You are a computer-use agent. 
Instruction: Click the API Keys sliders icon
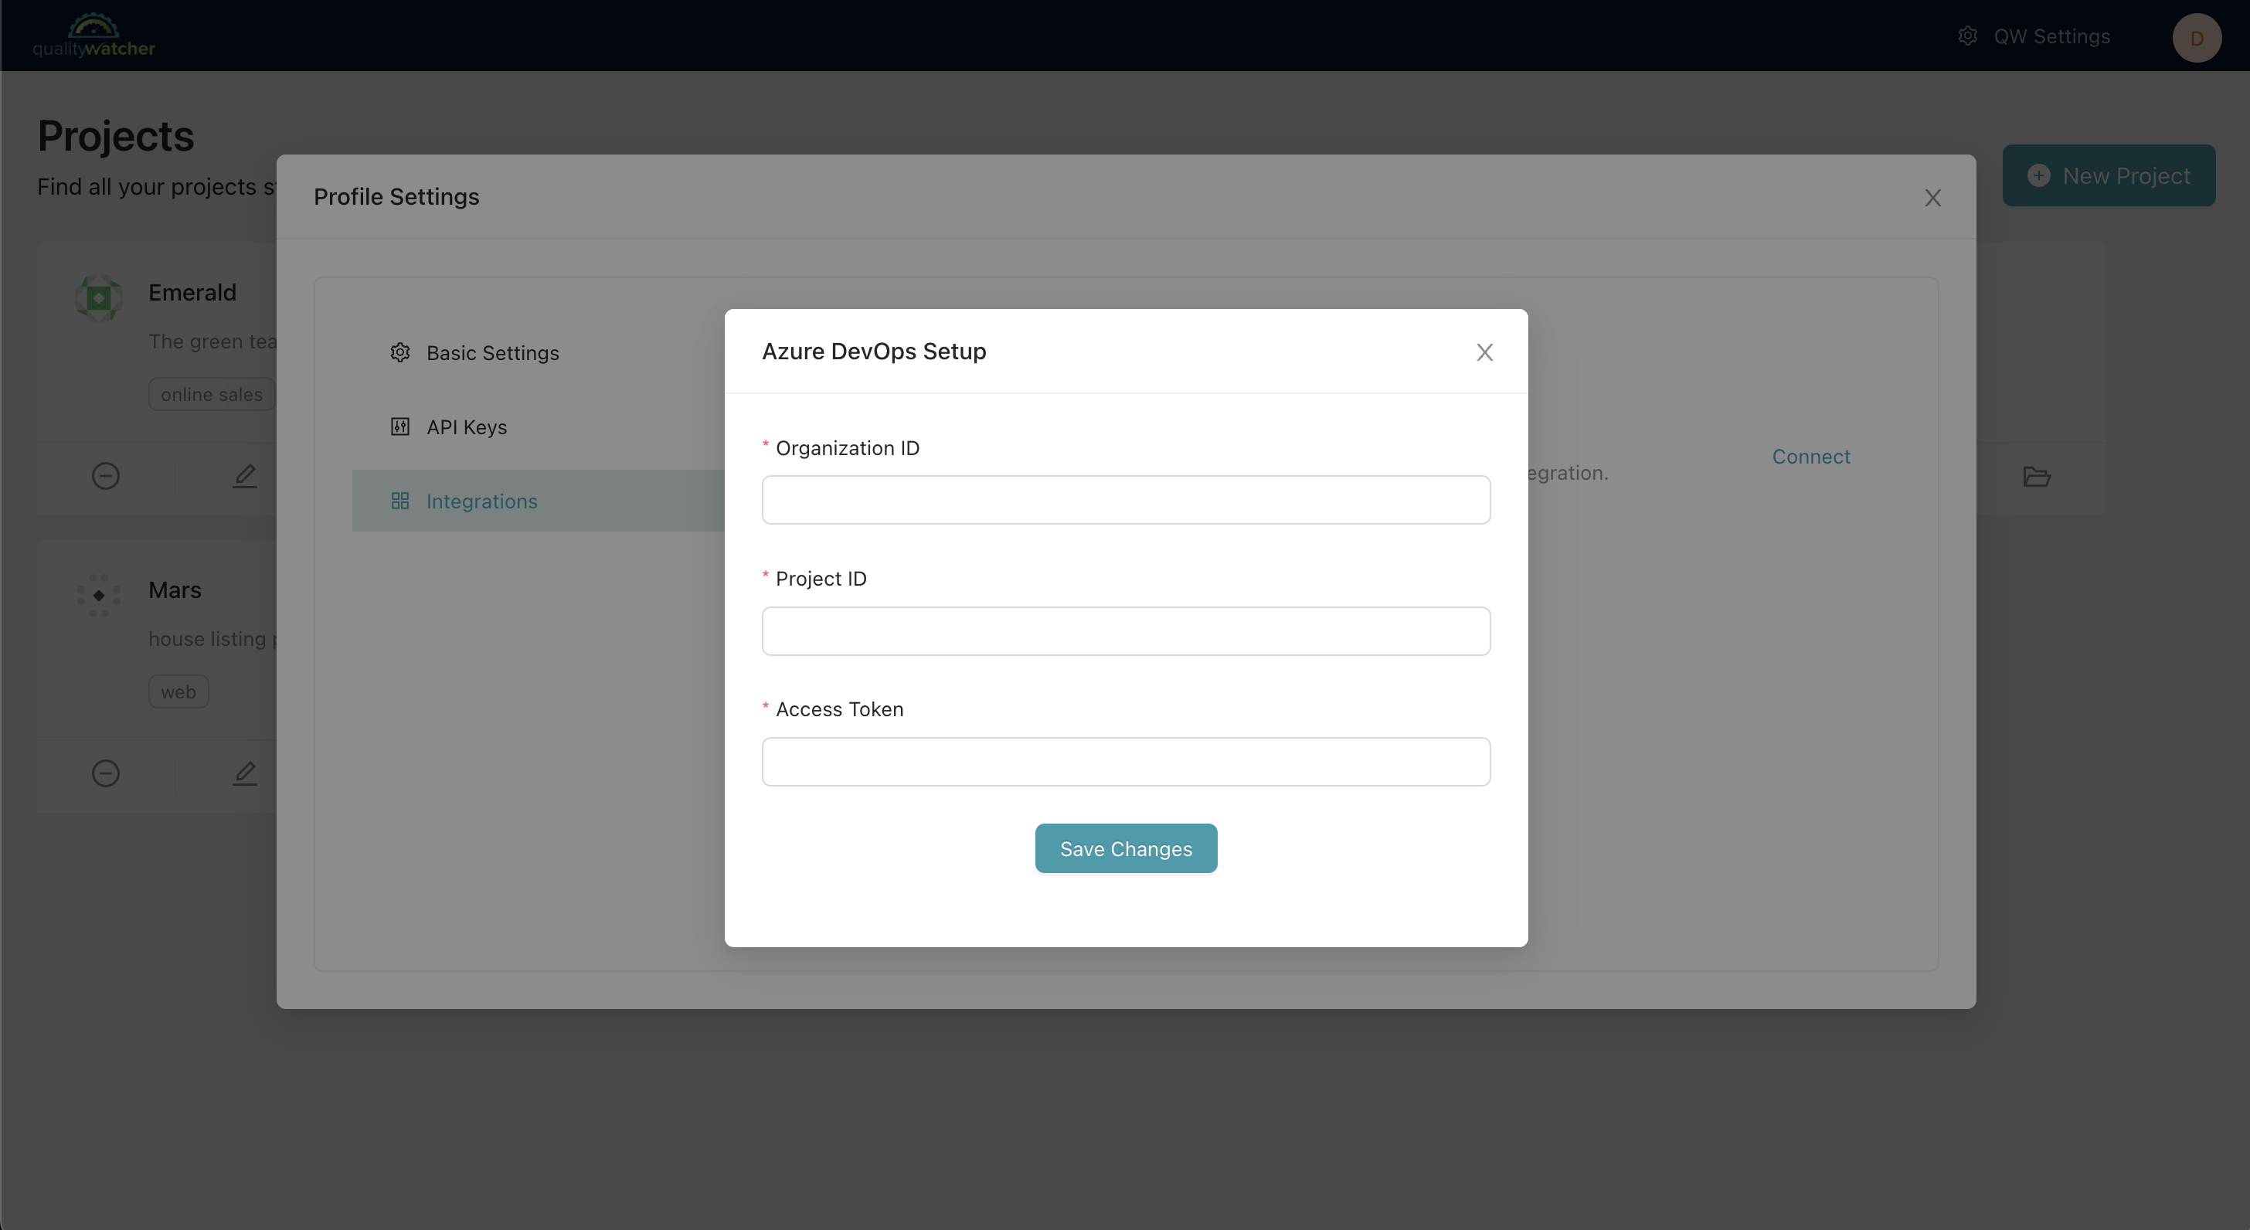click(400, 427)
